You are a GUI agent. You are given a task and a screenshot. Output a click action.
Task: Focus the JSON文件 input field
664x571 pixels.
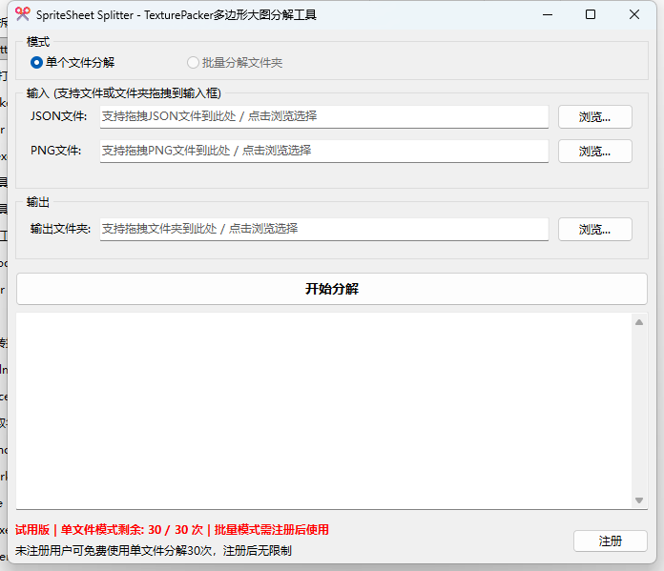click(324, 117)
